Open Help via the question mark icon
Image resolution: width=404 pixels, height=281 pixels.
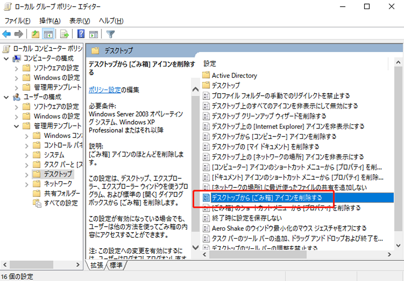pos(81,34)
